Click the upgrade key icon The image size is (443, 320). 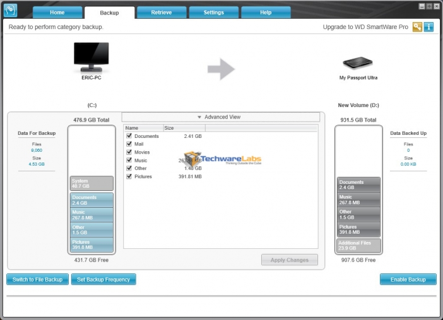(417, 27)
